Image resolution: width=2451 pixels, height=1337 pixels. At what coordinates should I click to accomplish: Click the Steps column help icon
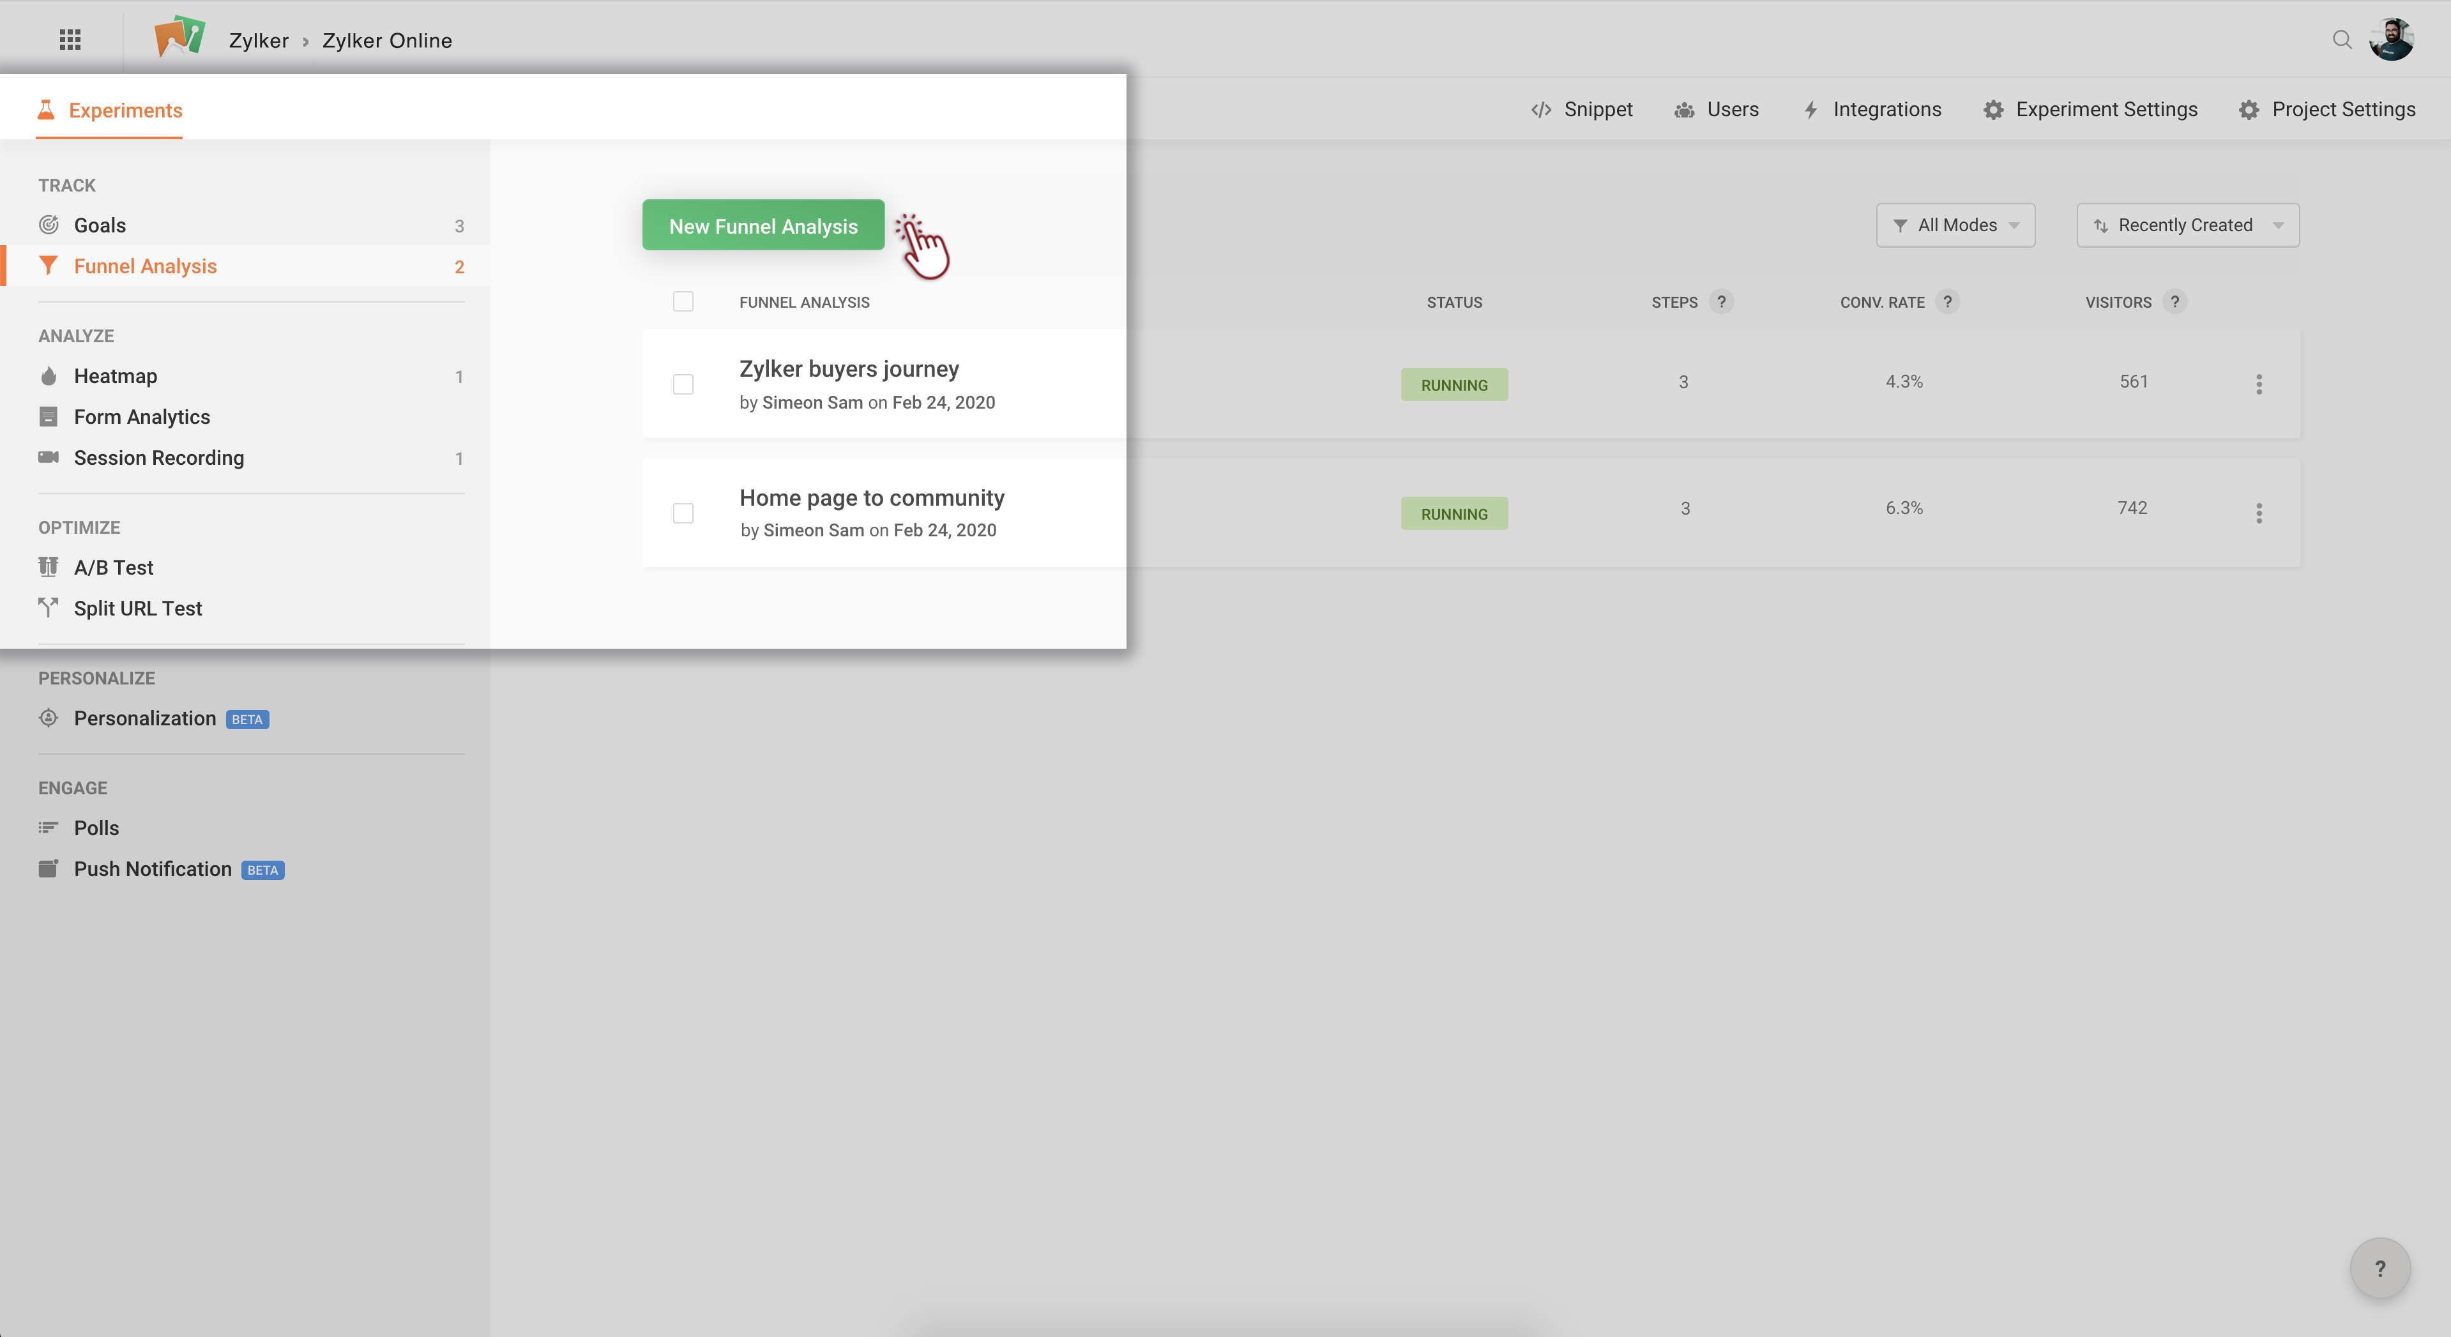click(x=1720, y=301)
